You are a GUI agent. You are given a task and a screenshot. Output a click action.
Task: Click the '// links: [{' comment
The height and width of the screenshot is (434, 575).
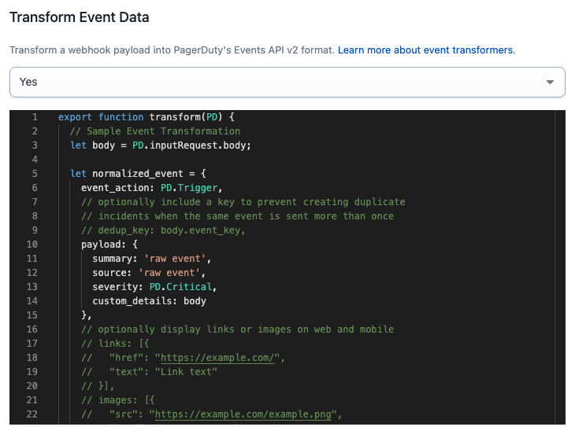tap(115, 344)
